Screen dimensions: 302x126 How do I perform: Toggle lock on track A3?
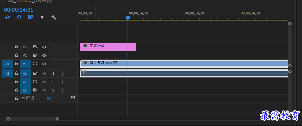[x=16, y=90]
